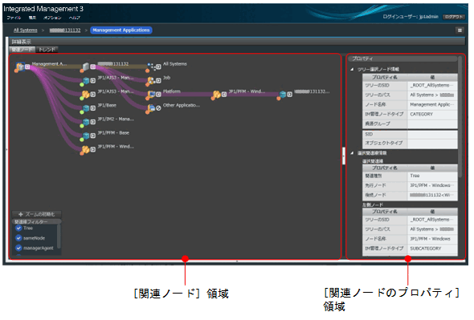
Task: Select the Platform node icon
Action: point(151,95)
